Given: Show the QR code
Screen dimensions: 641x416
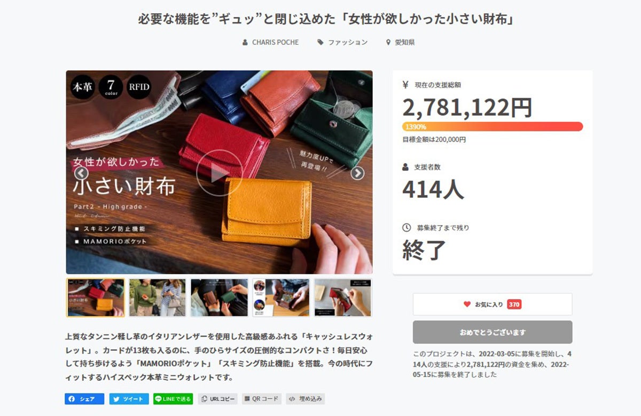Looking at the screenshot, I should point(262,399).
